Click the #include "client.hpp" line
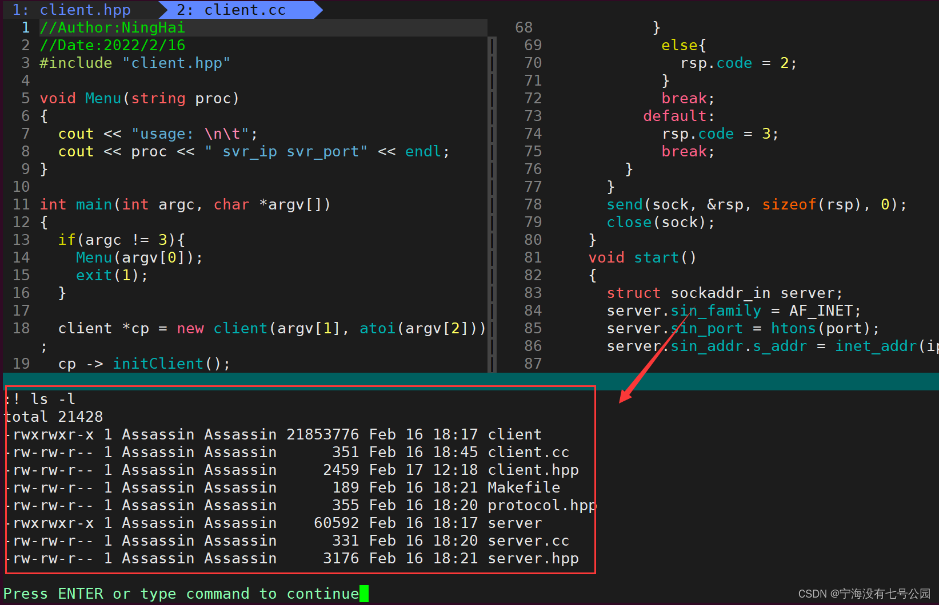The width and height of the screenshot is (939, 605). click(135, 63)
